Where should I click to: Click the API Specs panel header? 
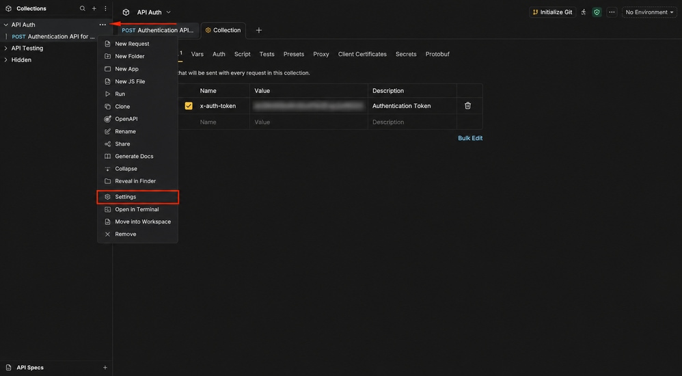pos(55,368)
